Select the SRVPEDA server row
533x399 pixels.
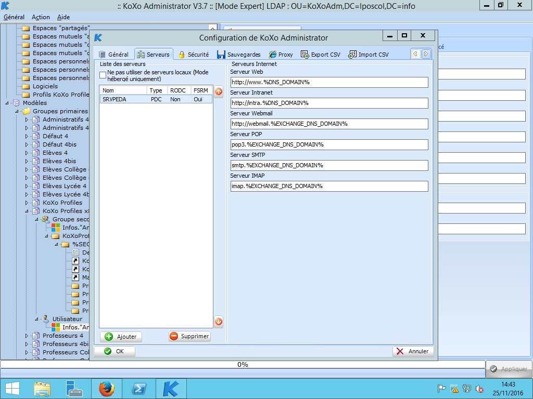156,99
